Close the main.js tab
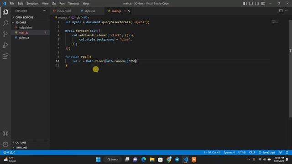The image size is (292, 164). pyautogui.click(x=129, y=11)
